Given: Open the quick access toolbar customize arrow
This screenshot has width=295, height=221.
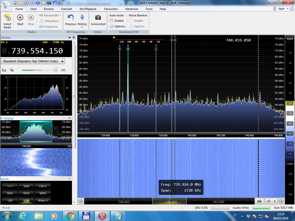Looking at the screenshot, I should 59,3.
